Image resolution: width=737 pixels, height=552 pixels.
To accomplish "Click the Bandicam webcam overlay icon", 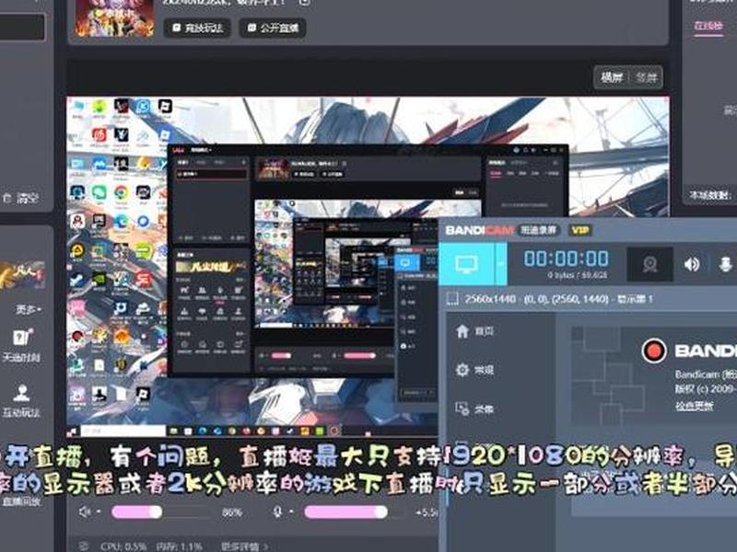I will pyautogui.click(x=650, y=265).
